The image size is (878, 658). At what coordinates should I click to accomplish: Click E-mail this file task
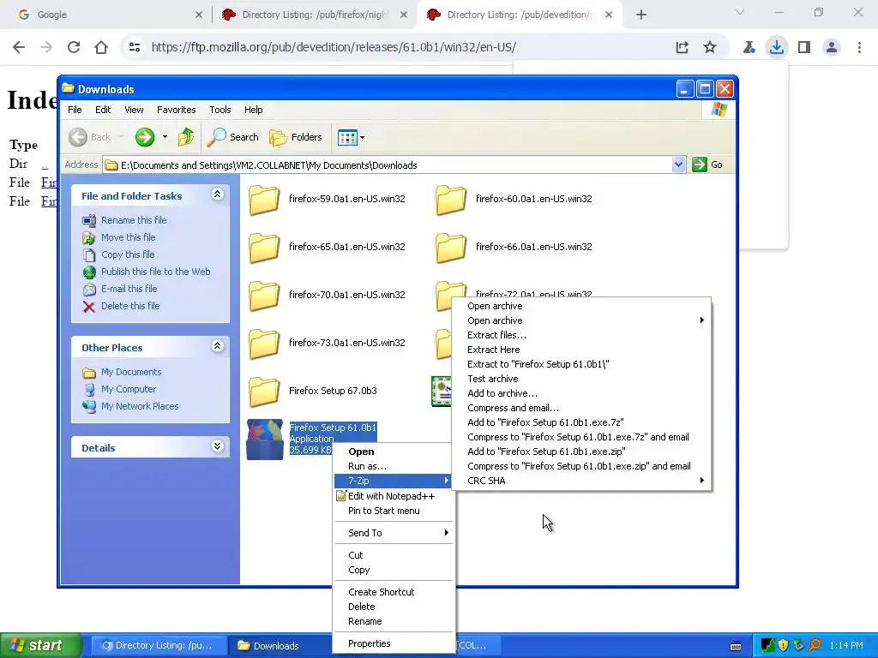point(120,290)
